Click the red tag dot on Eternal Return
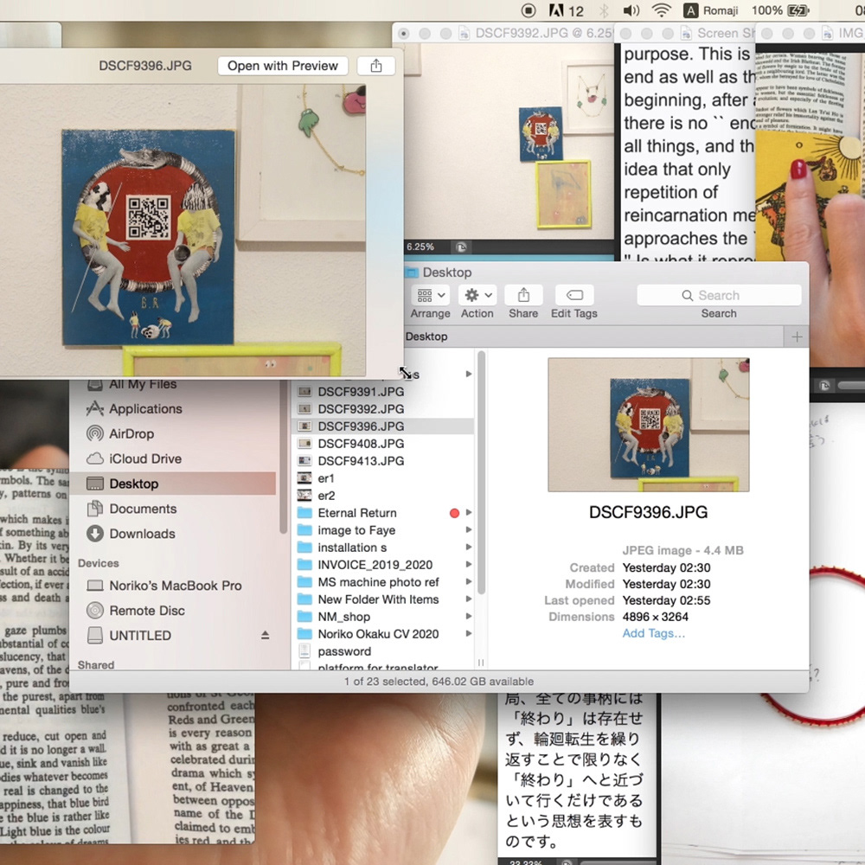The image size is (865, 865). coord(455,513)
